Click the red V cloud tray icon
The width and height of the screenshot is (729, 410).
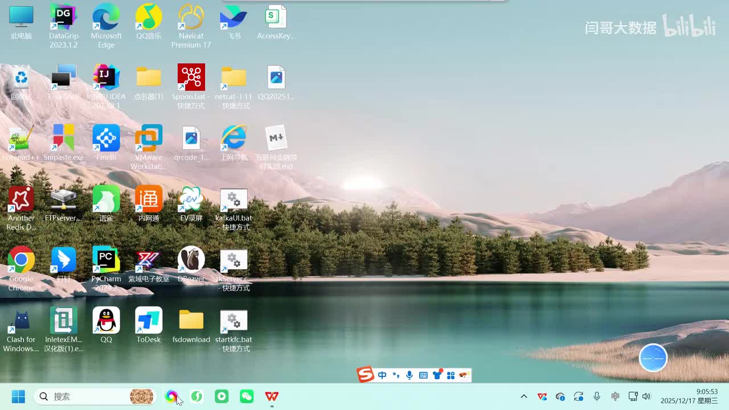[x=542, y=396]
